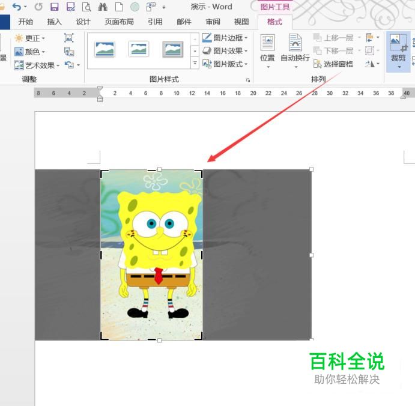Open the 颜色 color dropdown

(x=29, y=52)
